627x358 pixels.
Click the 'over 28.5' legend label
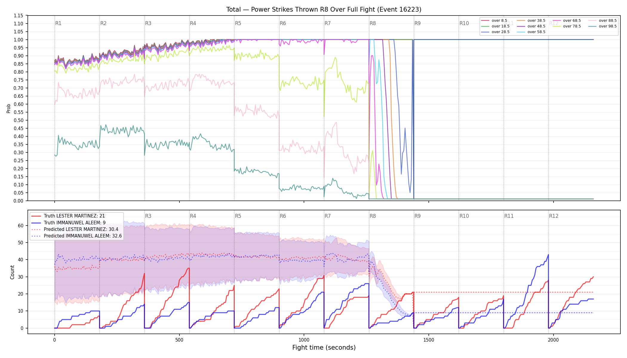click(x=500, y=32)
